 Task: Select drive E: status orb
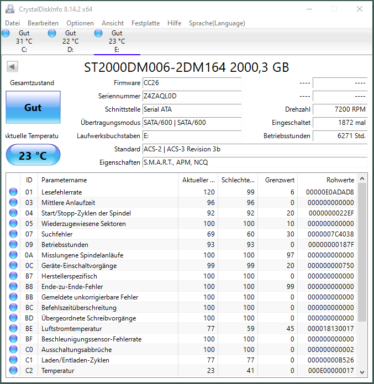click(98, 33)
